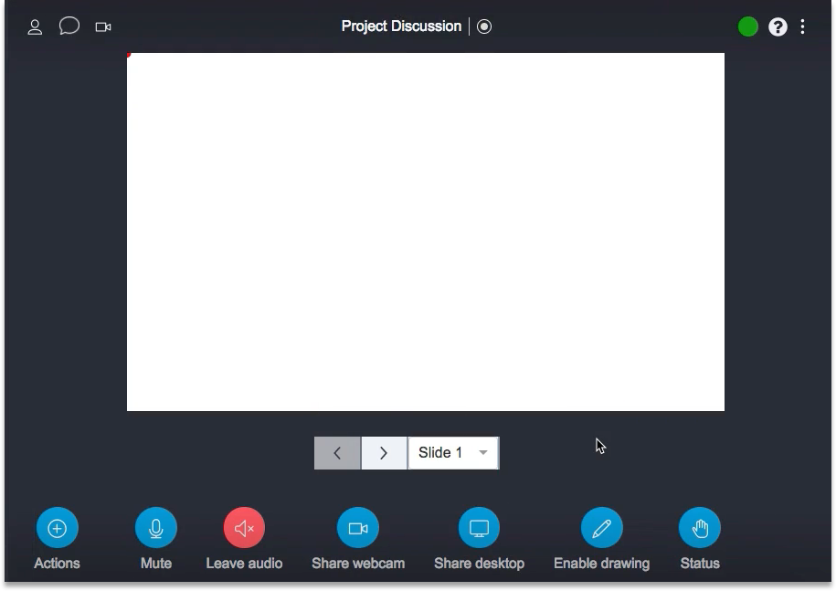The image size is (836, 591).
Task: Mute the microphone
Action: 156,528
